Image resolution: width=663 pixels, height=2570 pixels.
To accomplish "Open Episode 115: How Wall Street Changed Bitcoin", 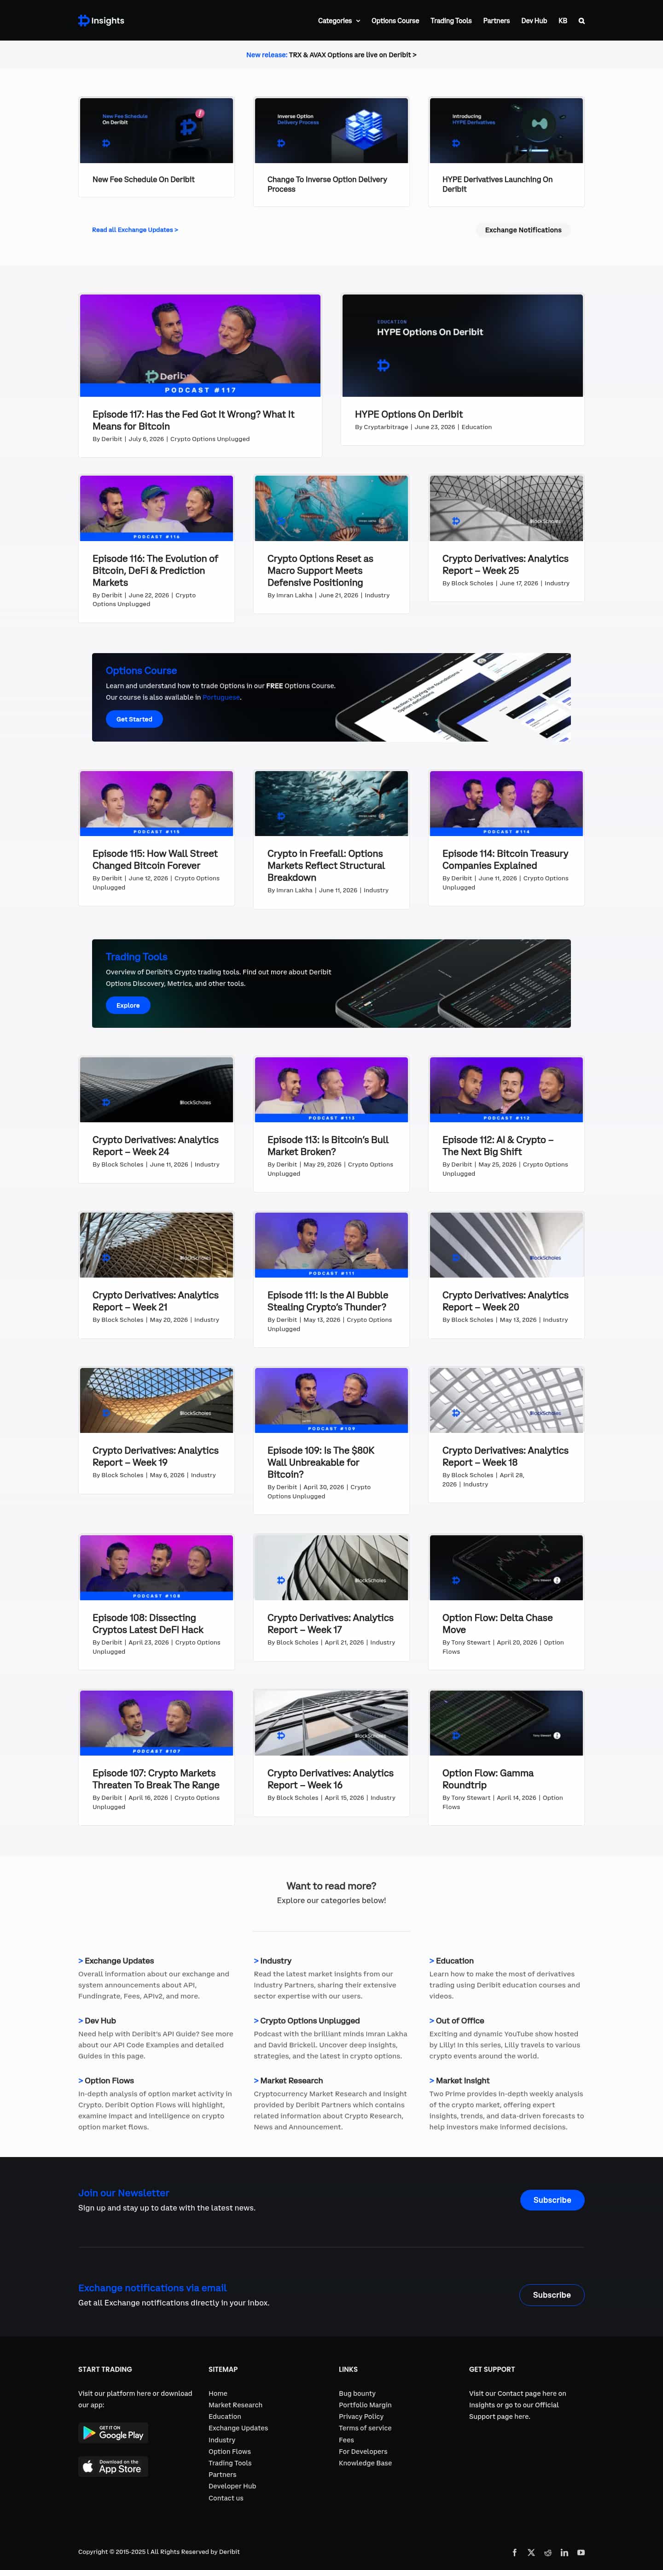I will pos(155,859).
